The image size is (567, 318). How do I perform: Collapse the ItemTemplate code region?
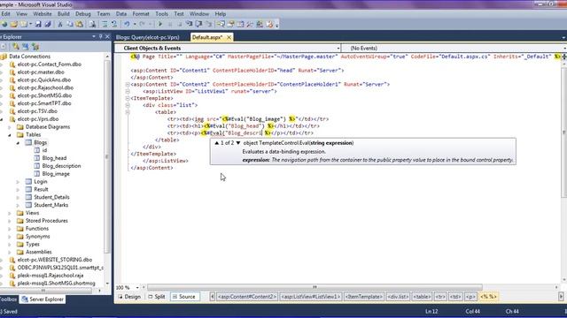(128, 98)
